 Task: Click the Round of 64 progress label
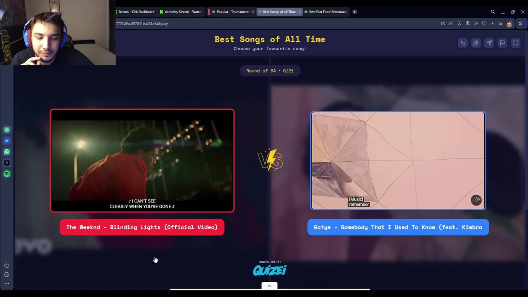pos(270,71)
